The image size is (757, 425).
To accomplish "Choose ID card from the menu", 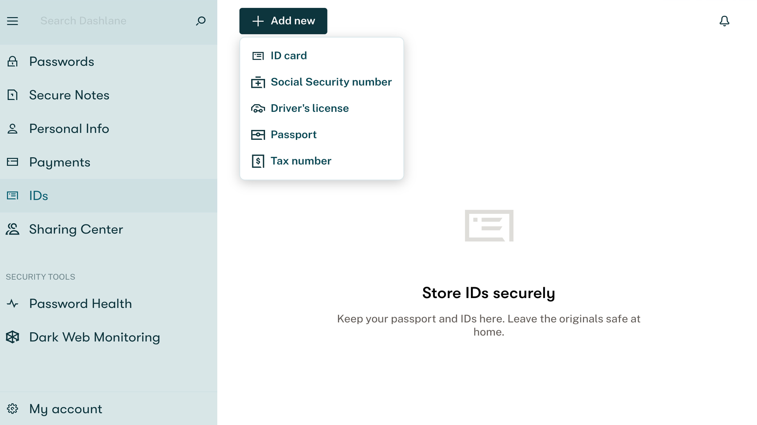I will [288, 55].
